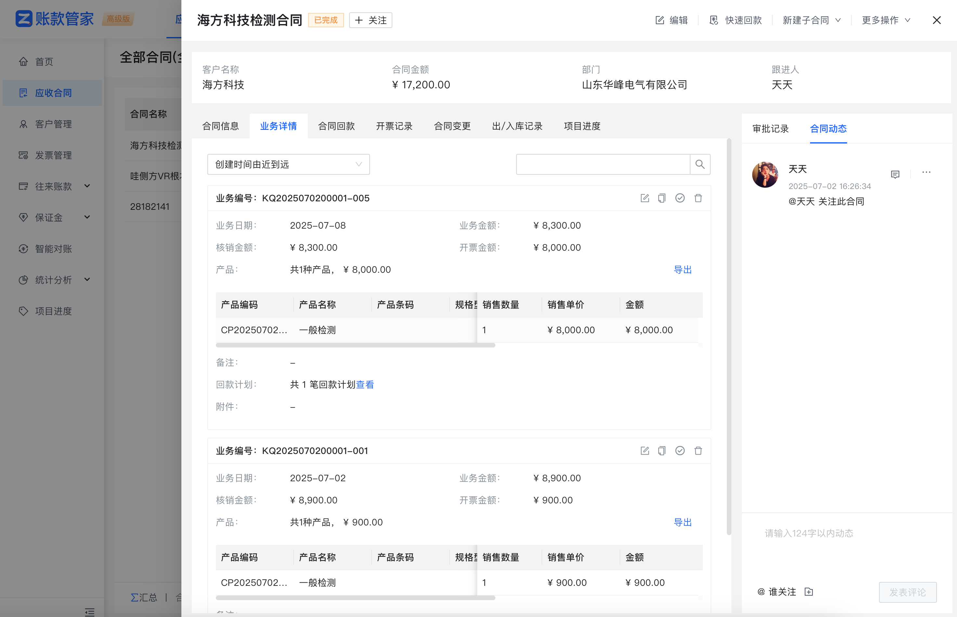The width and height of the screenshot is (957, 617).
Task: Switch to the 出/入库记录 tab
Action: pyautogui.click(x=517, y=126)
